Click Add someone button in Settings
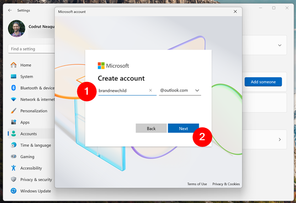This screenshot has width=296, height=203. (x=263, y=82)
